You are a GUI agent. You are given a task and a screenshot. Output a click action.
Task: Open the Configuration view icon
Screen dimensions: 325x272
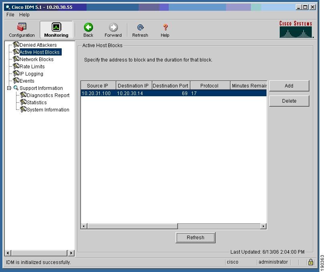pyautogui.click(x=22, y=27)
